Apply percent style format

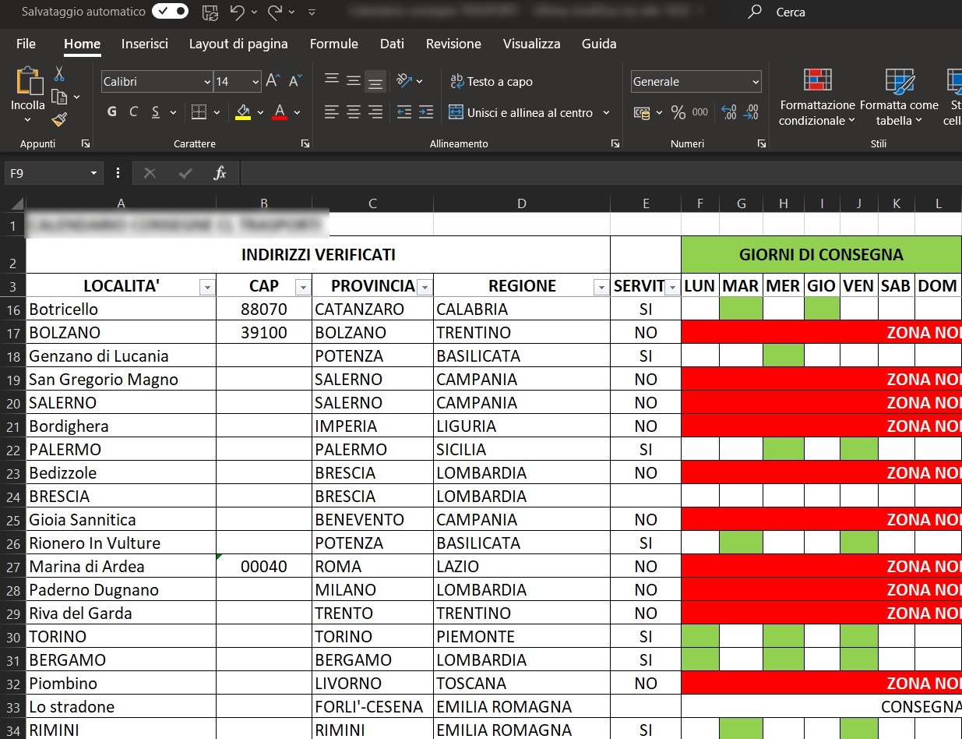[678, 113]
